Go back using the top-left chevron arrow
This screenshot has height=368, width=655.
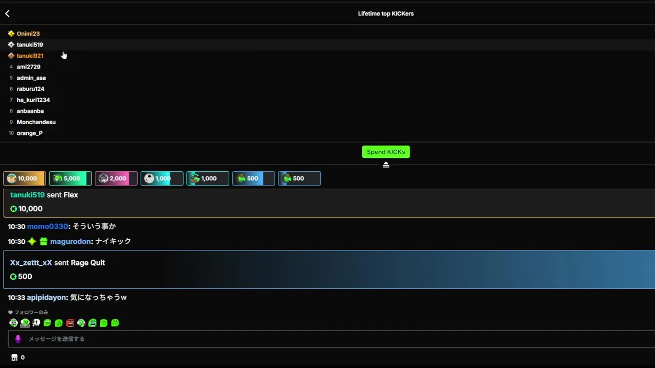(x=7, y=14)
